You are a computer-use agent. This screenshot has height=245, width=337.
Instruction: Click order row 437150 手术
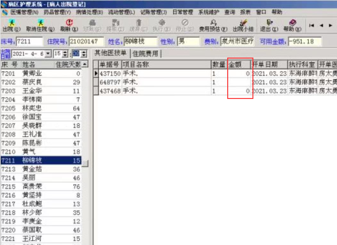pos(215,73)
